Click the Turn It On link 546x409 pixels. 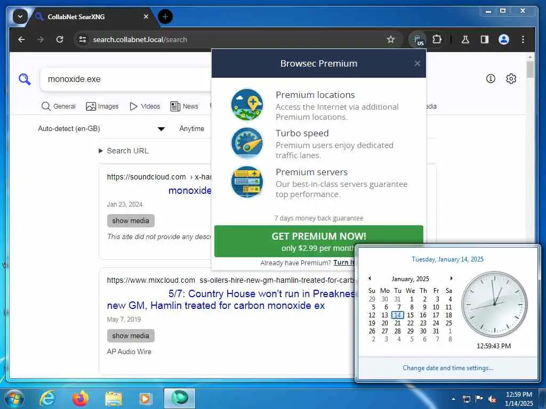(x=344, y=263)
